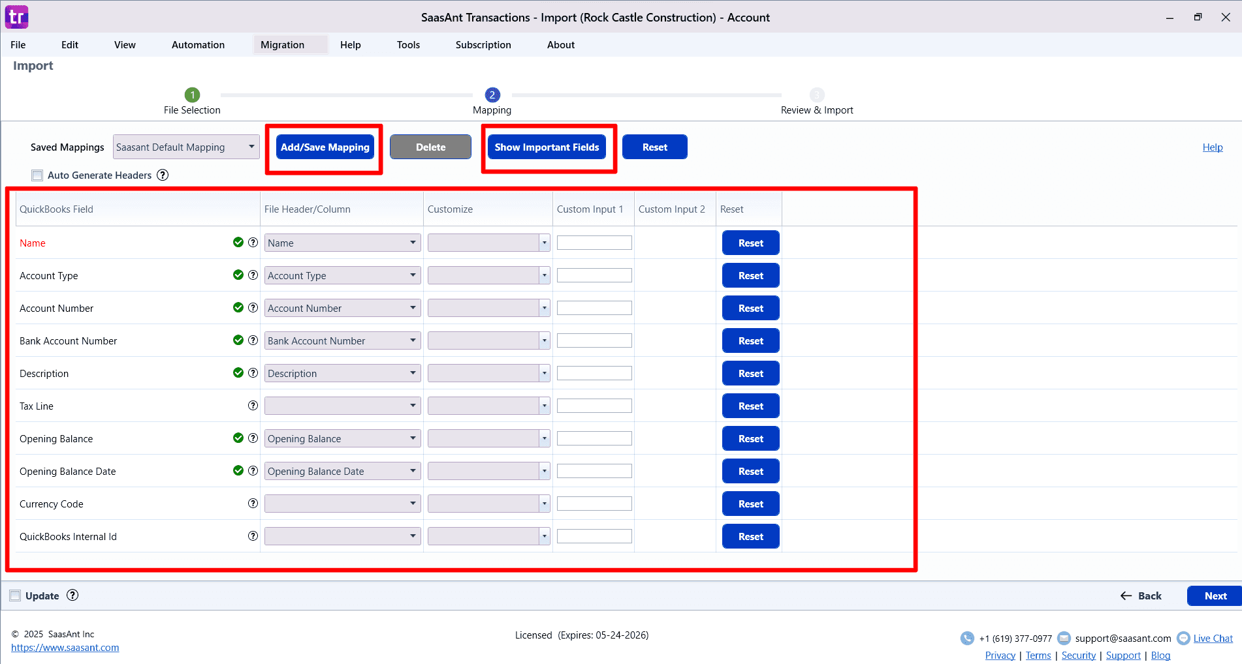1242x664 pixels.
Task: Click help icon on Opening Balance row
Action: click(x=253, y=438)
